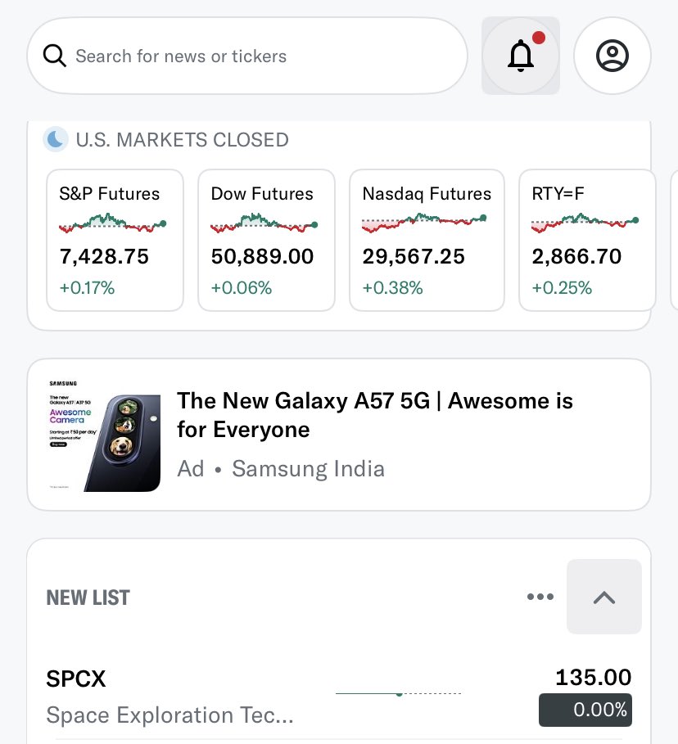Screen dimensions: 678x744
Task: Click the magnifying glass search icon
Action: 55,56
